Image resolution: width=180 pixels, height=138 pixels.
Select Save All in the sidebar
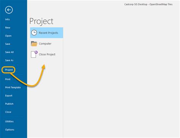(9, 52)
